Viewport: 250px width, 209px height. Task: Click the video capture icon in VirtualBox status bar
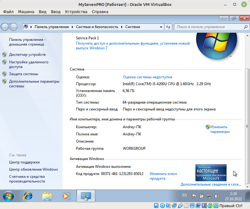198,206
